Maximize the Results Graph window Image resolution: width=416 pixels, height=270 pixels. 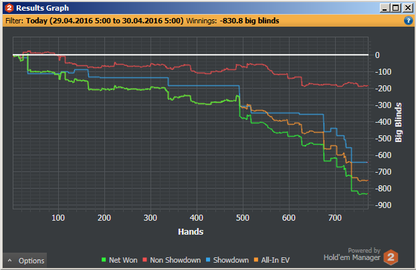pos(396,8)
